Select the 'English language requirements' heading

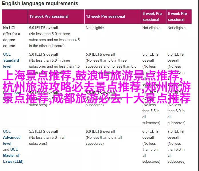coord(40,3)
